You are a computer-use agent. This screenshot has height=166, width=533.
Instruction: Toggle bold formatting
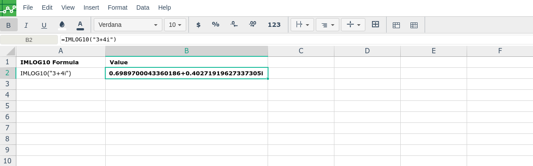tap(9, 25)
